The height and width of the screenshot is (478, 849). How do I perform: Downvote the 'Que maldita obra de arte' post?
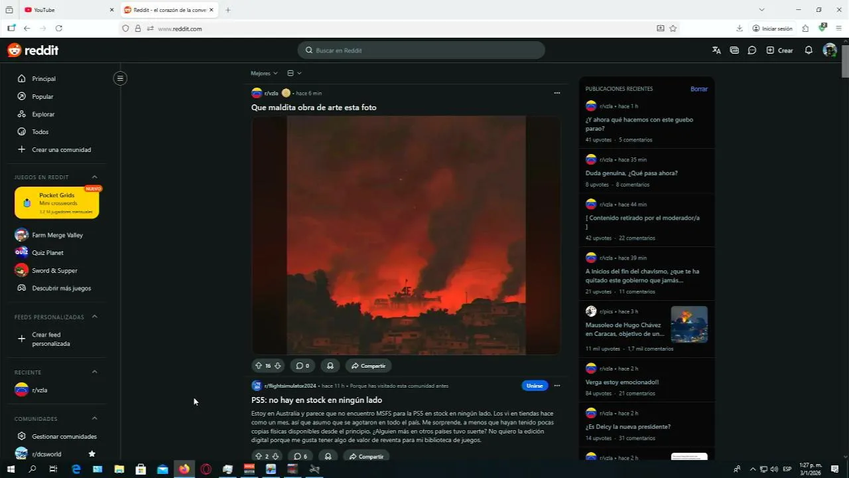coord(278,366)
